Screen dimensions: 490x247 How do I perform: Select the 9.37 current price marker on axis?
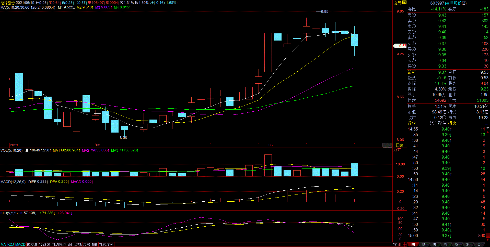click(400, 46)
